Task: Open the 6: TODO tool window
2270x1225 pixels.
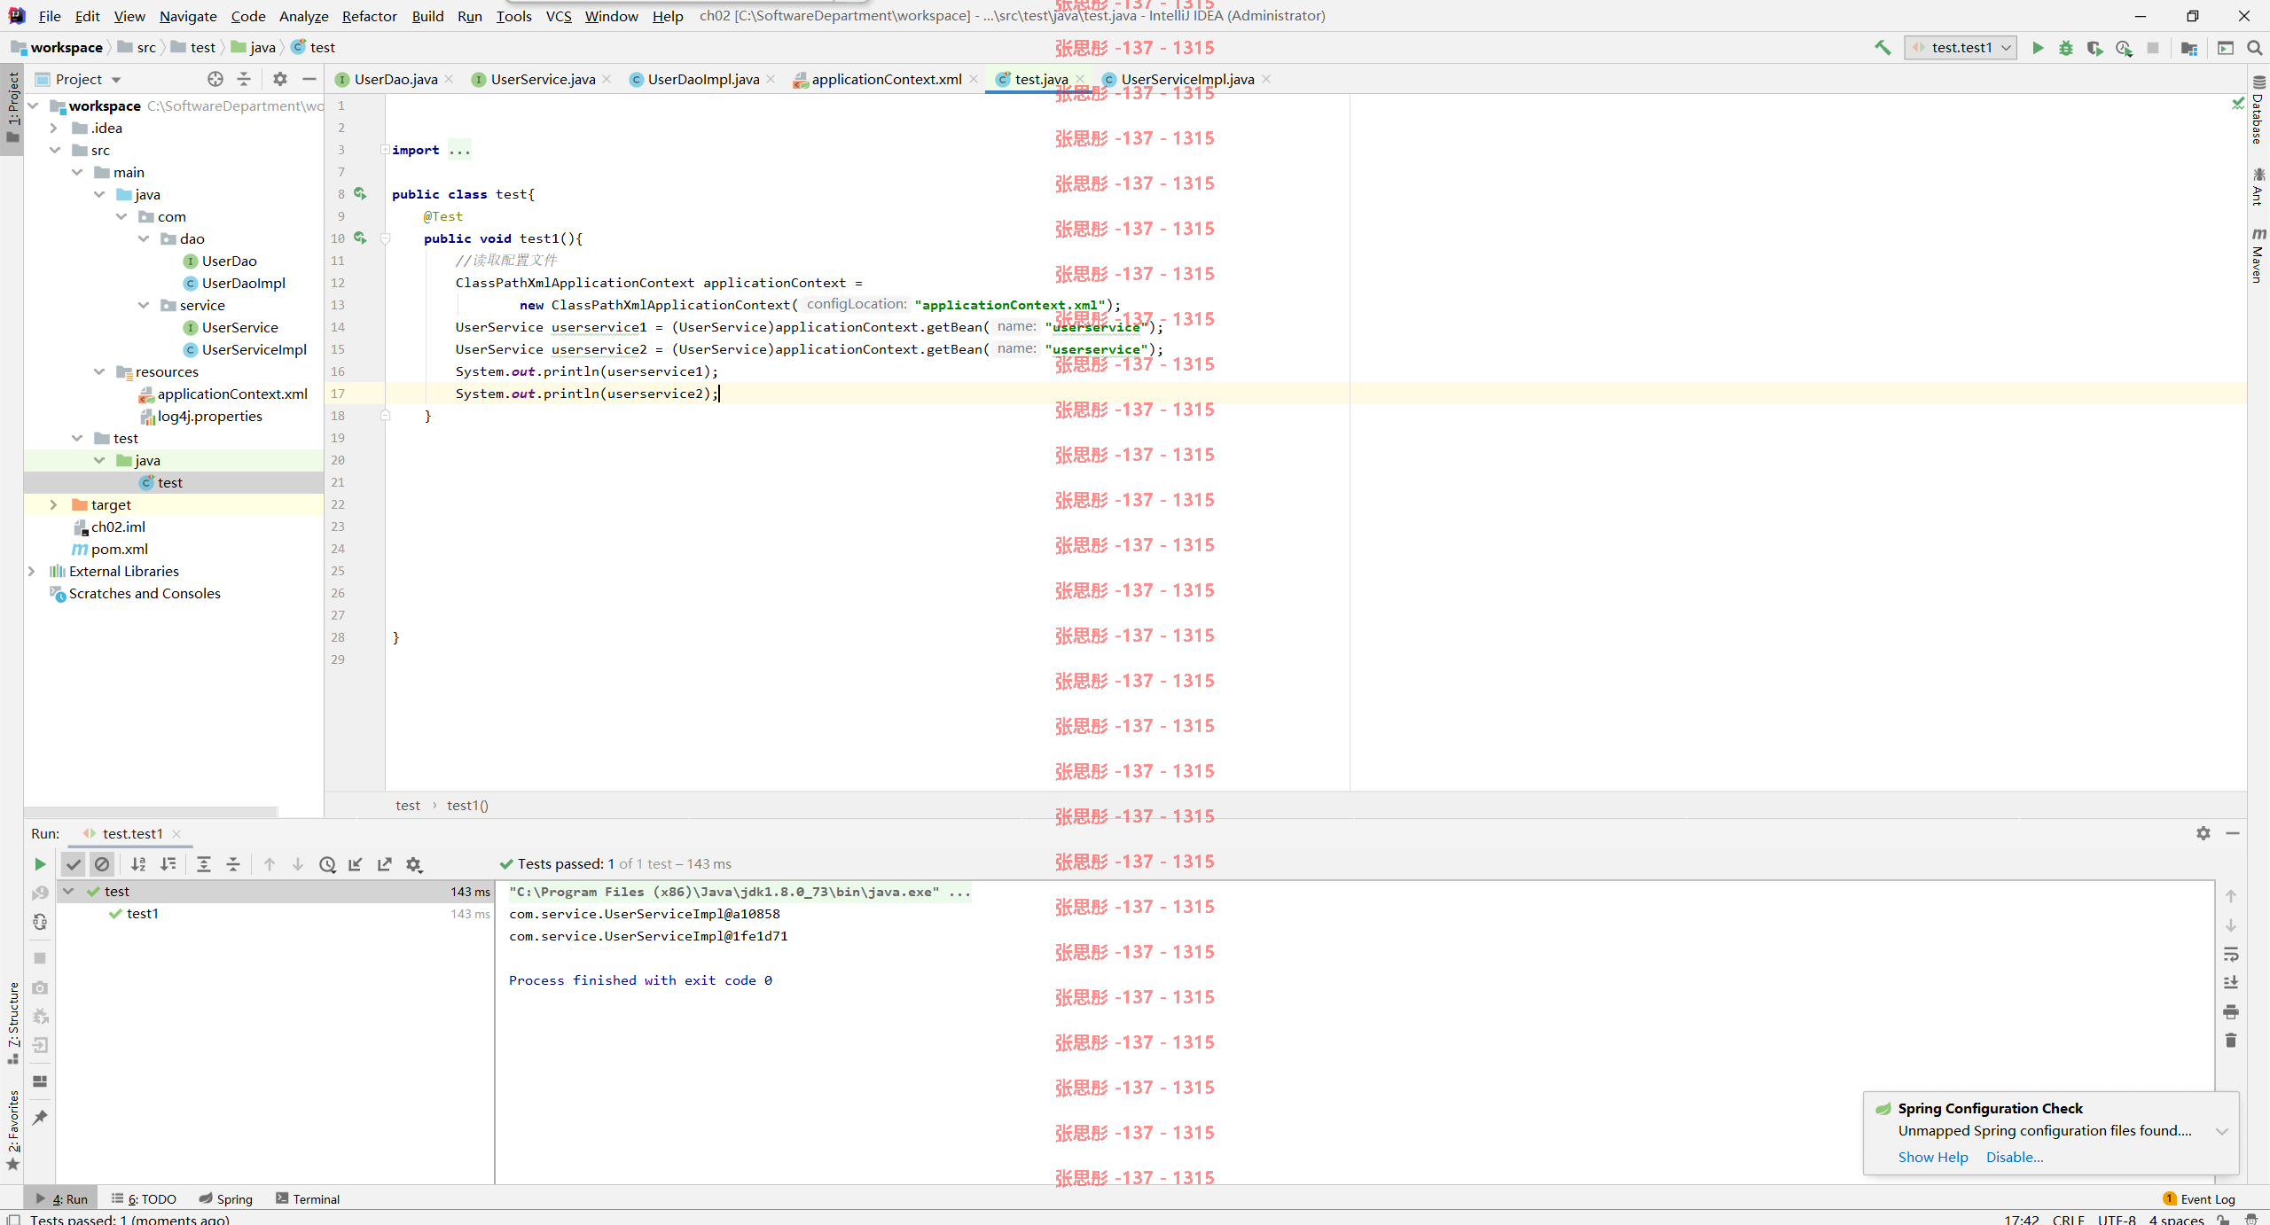Action: [x=144, y=1198]
